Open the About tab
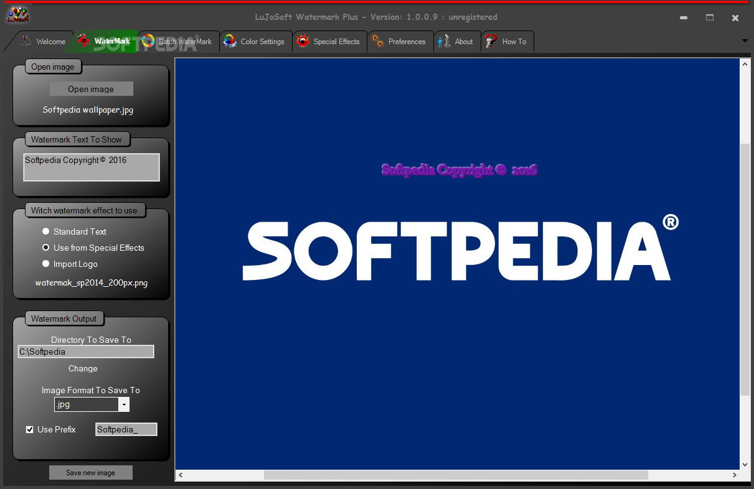 [458, 42]
